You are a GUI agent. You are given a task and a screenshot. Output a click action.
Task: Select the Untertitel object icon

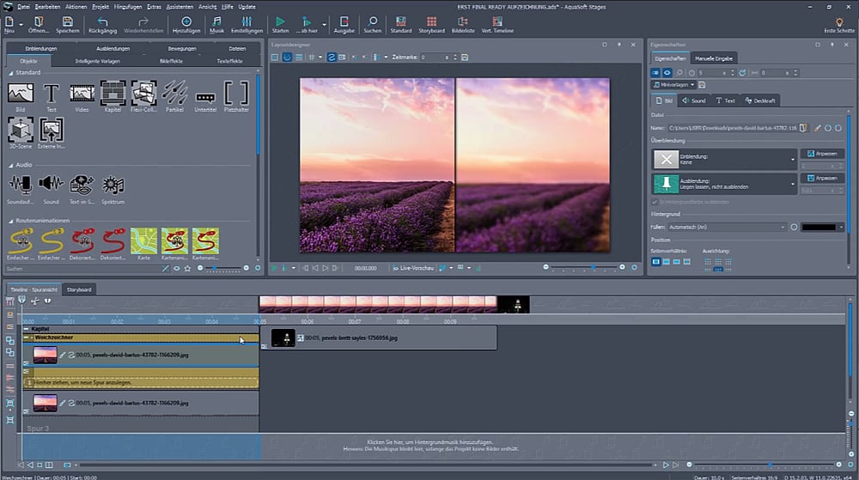[x=205, y=96]
